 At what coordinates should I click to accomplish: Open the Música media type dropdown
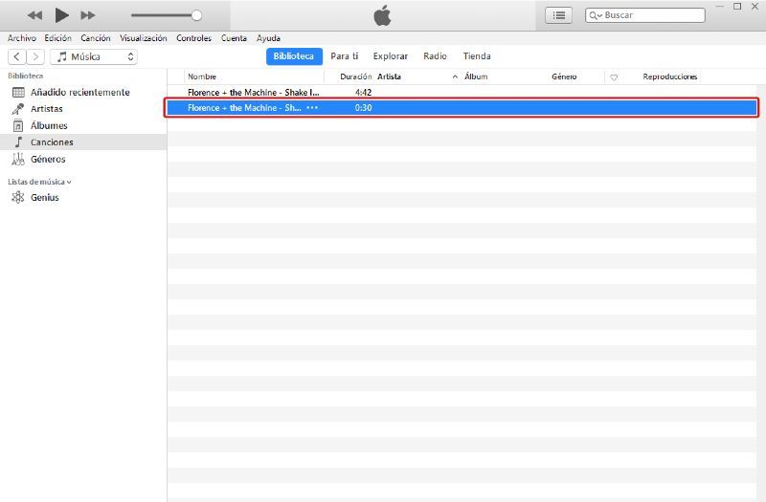click(x=94, y=57)
